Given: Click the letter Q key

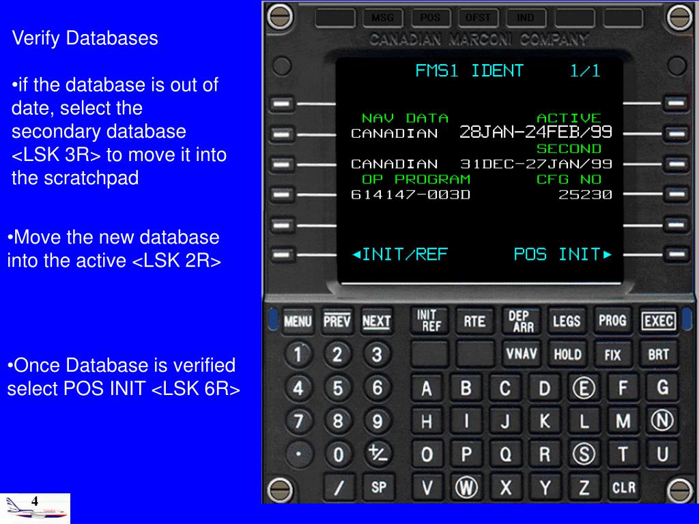Looking at the screenshot, I should tap(505, 454).
